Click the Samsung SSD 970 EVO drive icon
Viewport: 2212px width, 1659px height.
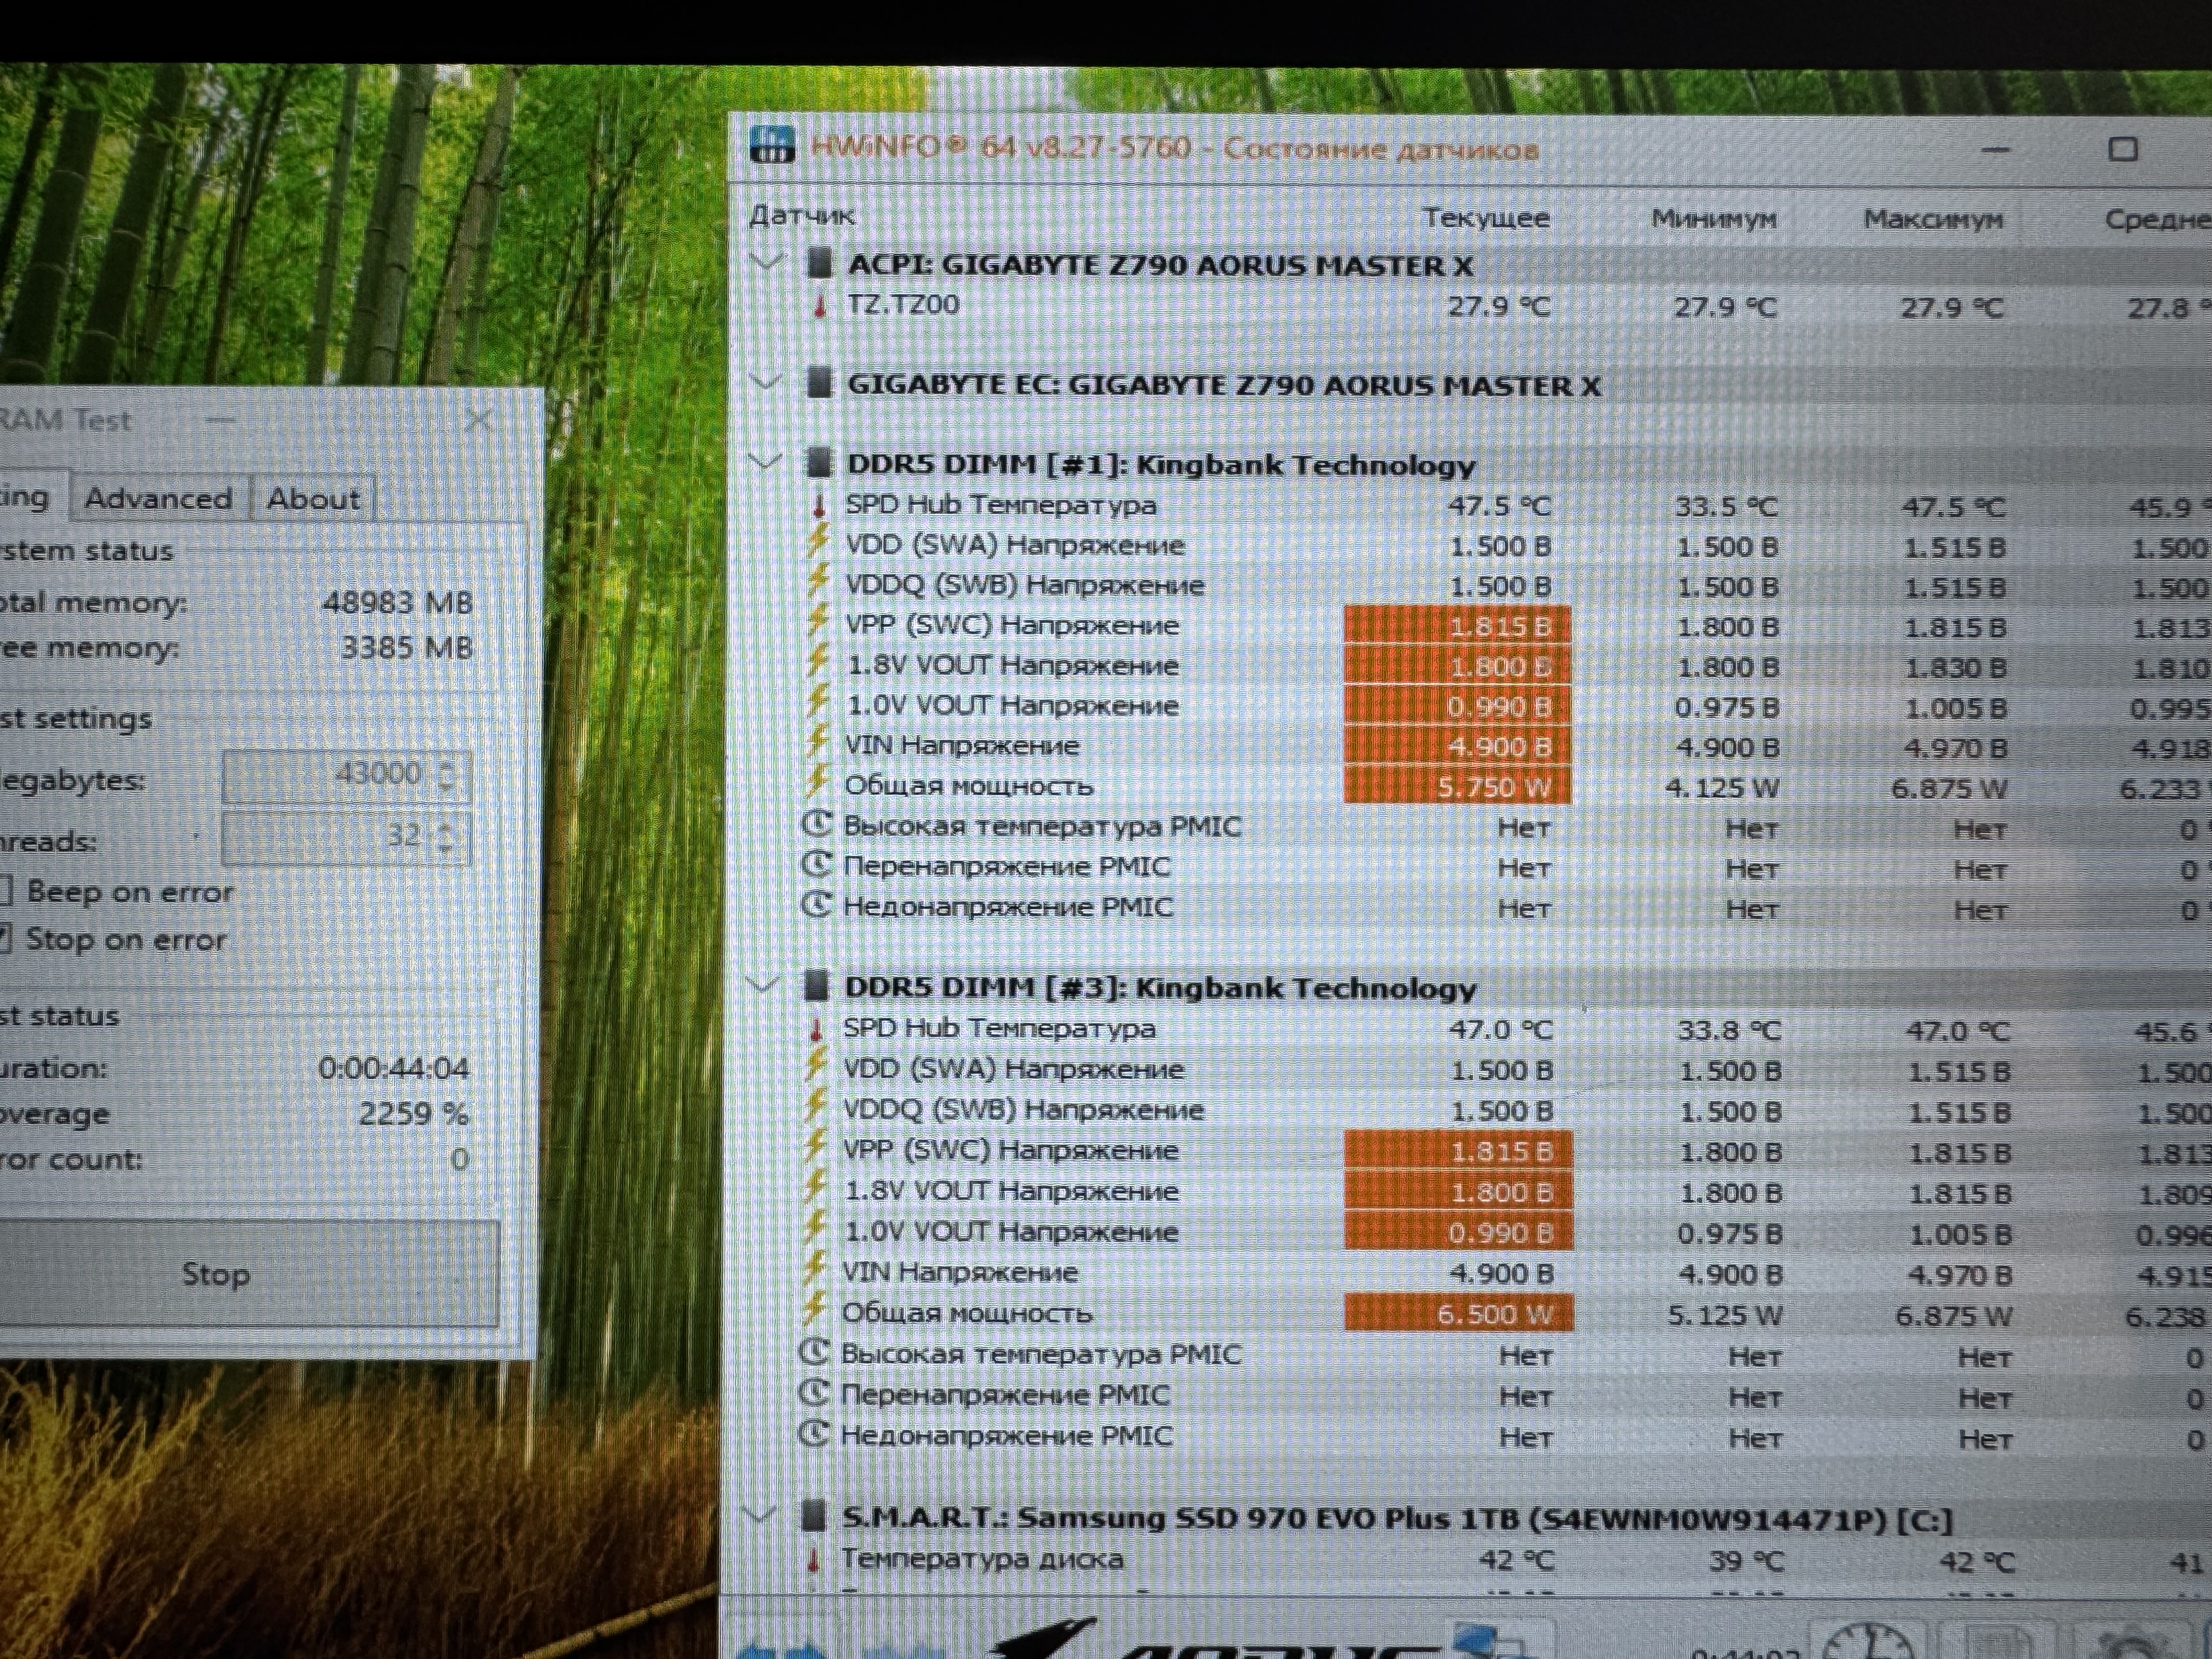(x=814, y=1517)
